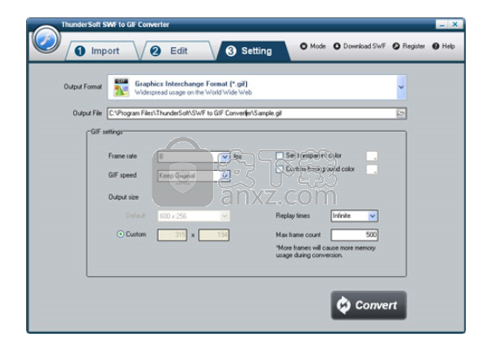Viewport: 492px width, 347px height.
Task: Click the GIF format icon
Action: coord(121,87)
